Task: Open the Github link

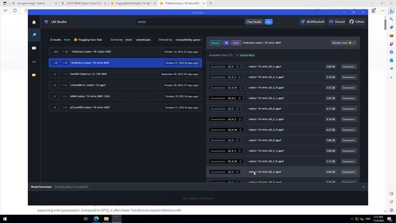Action: pyautogui.click(x=357, y=22)
